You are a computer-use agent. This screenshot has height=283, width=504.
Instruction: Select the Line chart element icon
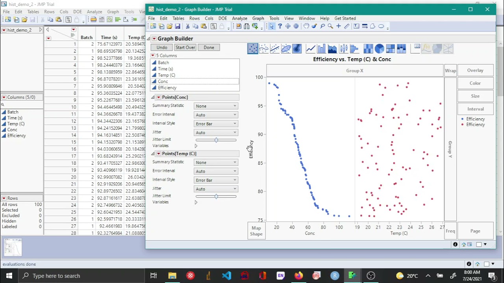(x=311, y=49)
